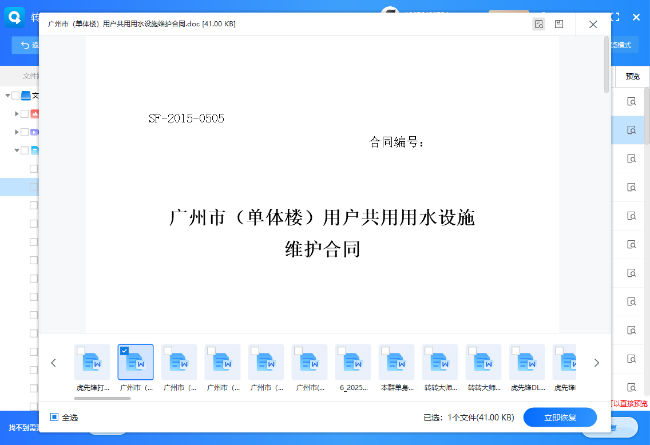Expand the red image folder tree node
650x445 pixels.
tap(17, 114)
